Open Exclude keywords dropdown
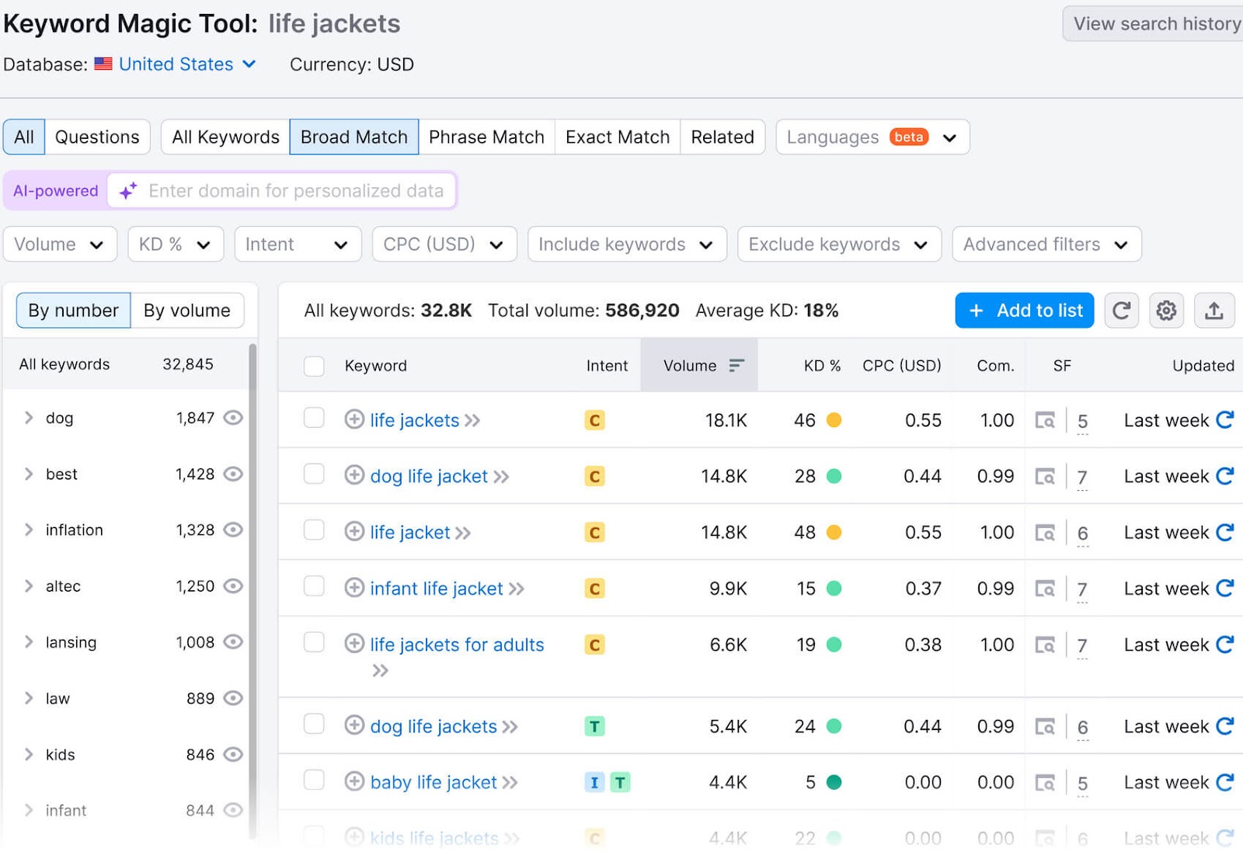 pos(839,244)
